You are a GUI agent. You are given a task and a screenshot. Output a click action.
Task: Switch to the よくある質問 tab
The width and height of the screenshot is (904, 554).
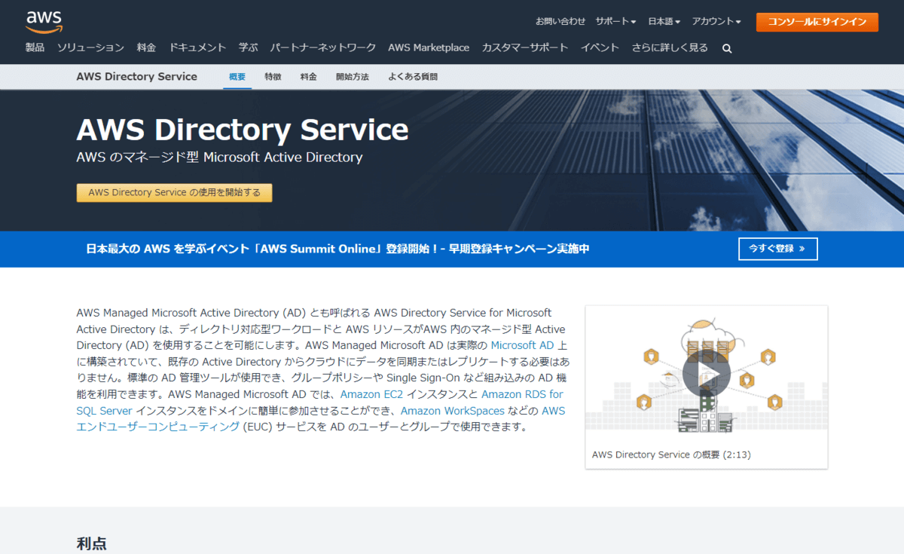413,77
